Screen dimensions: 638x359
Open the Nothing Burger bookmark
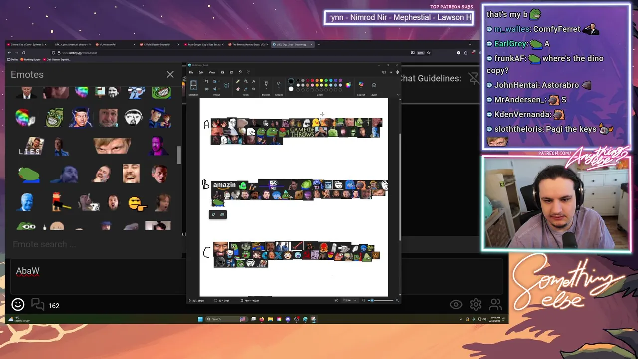[x=31, y=59]
